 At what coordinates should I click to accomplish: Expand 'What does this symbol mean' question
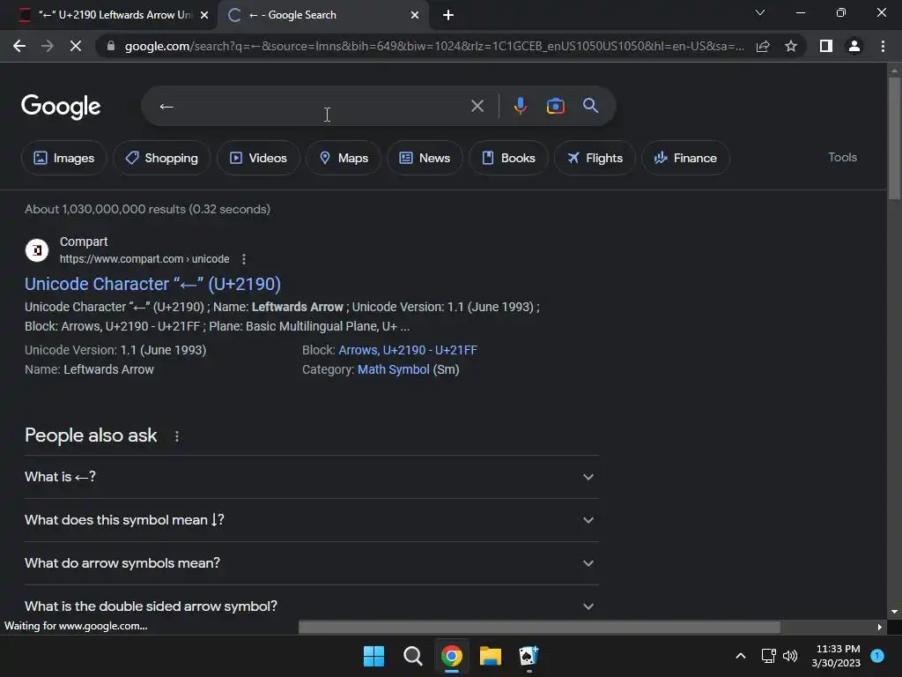311,520
